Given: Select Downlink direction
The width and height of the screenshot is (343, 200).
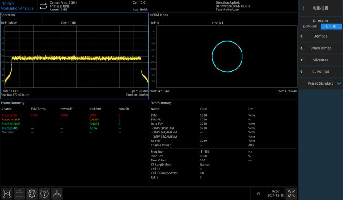Looking at the screenshot, I should tap(310, 26).
